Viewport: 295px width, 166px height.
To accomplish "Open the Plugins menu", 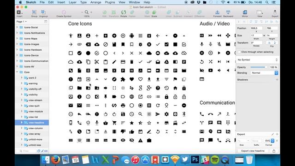I will pyautogui.click(x=110, y=2).
